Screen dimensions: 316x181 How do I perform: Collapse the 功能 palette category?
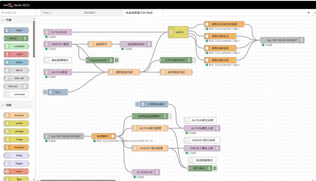tap(9, 105)
